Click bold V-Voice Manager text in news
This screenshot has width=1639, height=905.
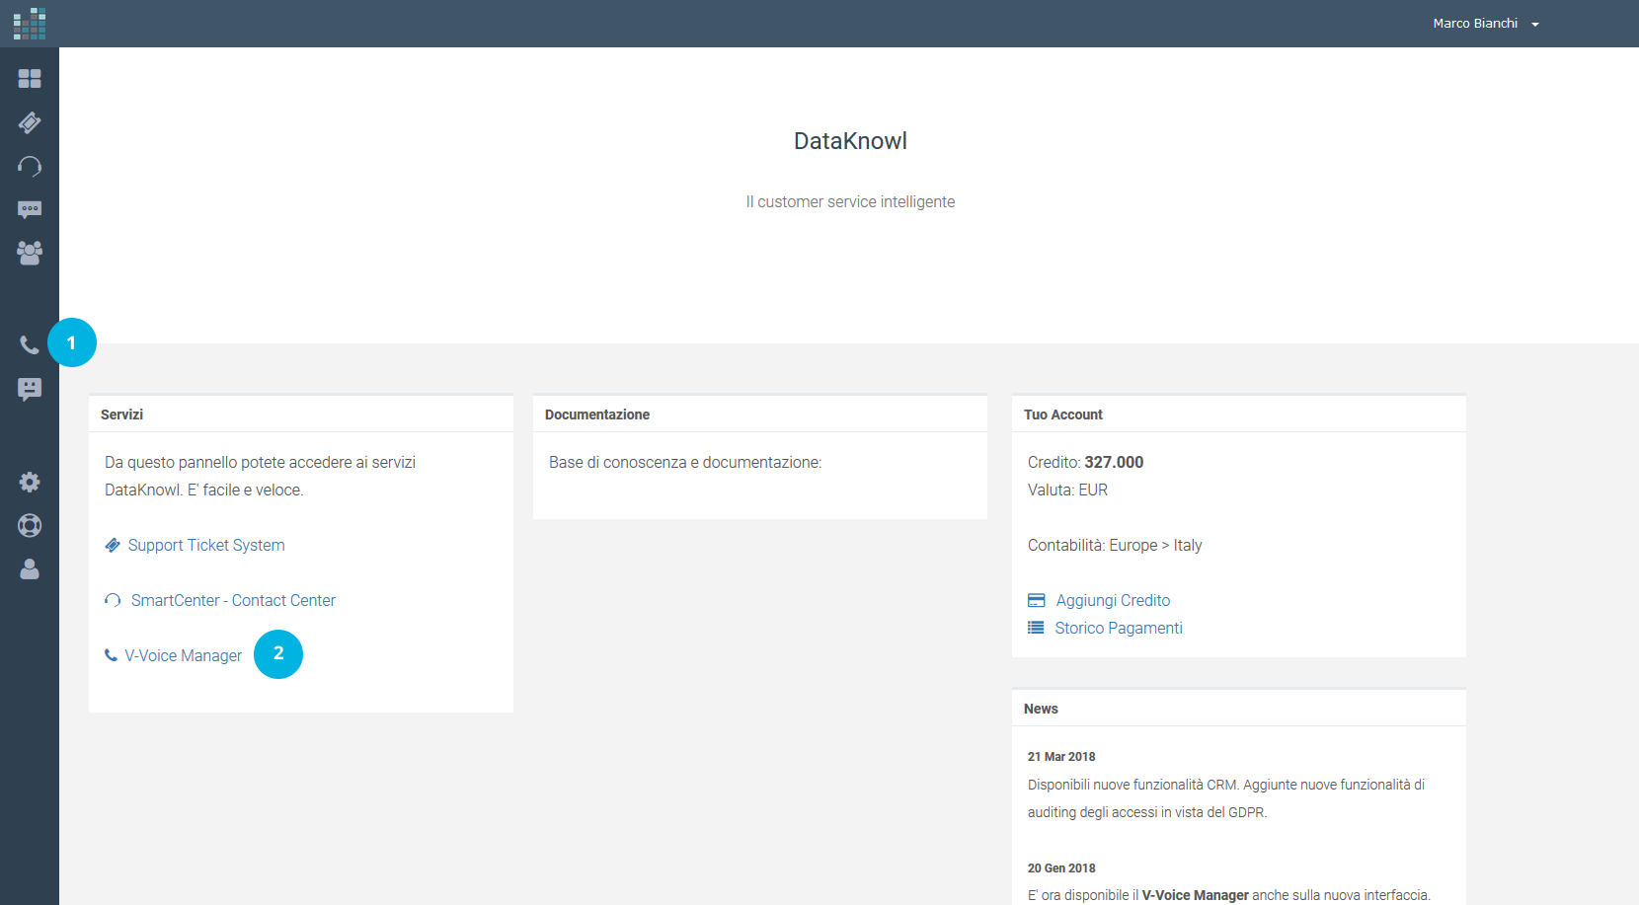(1196, 895)
